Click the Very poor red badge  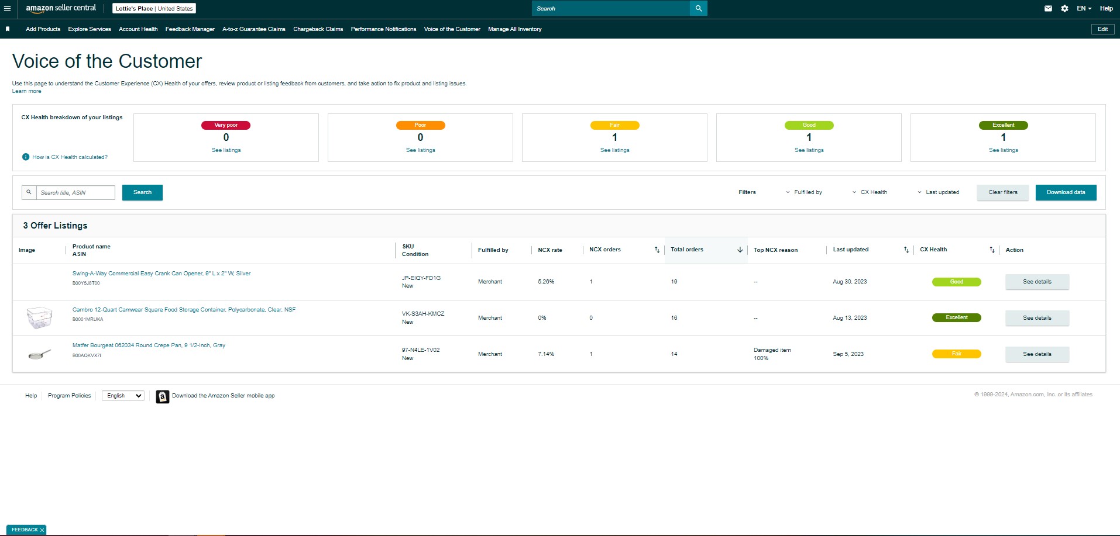[226, 125]
